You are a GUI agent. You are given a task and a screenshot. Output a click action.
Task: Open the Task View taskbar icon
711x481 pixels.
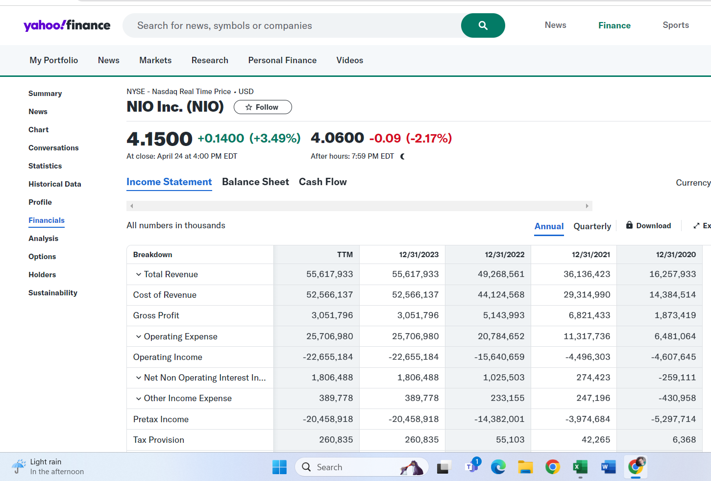[x=443, y=467]
